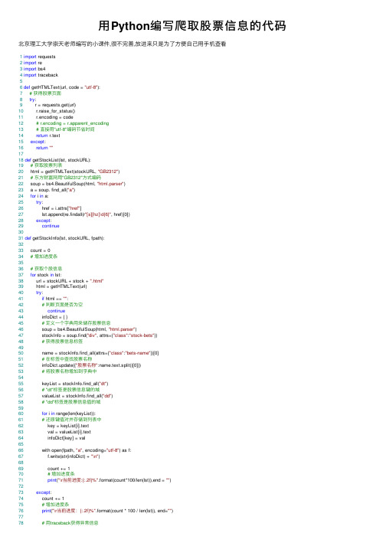This screenshot has width=386, height=546.
Task: Click the line 'for stock in lst:'
Action: tap(46, 275)
